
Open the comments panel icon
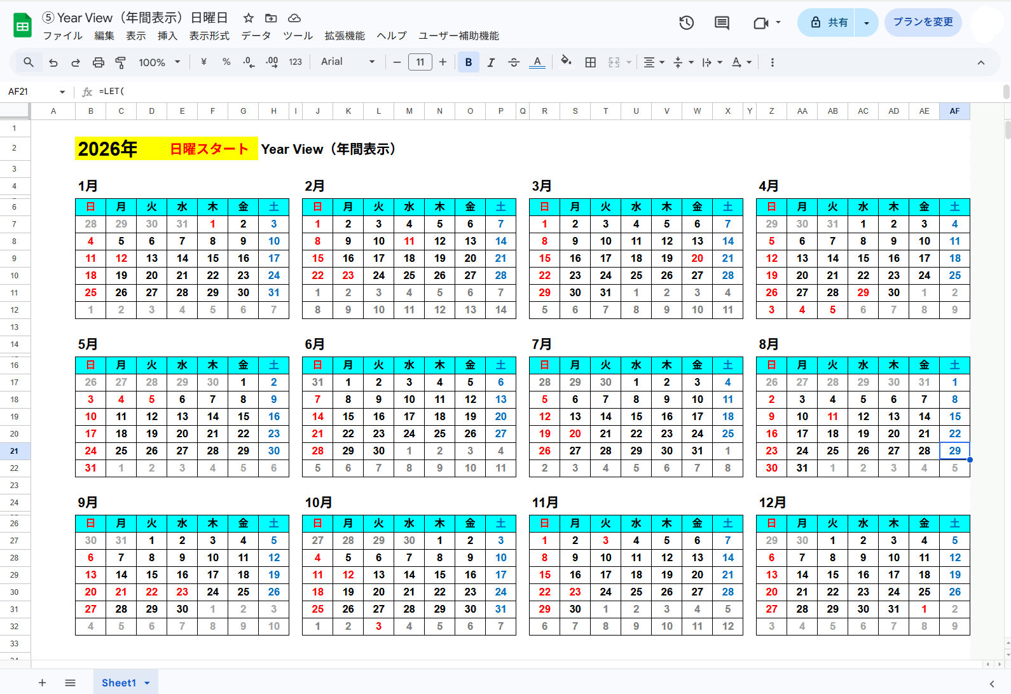tap(722, 23)
